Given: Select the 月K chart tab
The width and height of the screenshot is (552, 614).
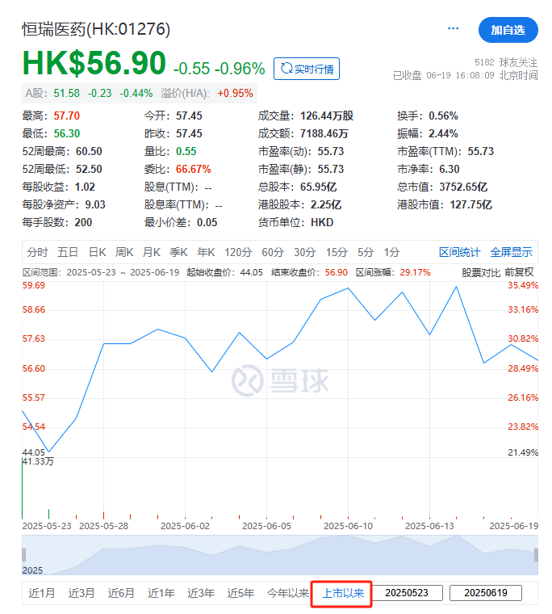Looking at the screenshot, I should 152,252.
